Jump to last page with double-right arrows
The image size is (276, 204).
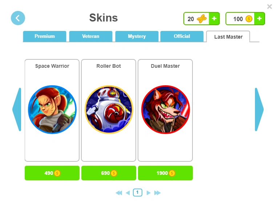point(157,193)
